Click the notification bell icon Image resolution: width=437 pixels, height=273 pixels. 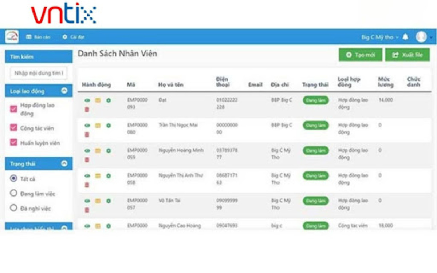pyautogui.click(x=405, y=37)
